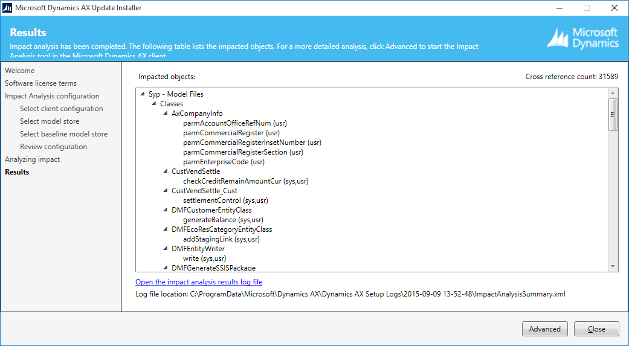This screenshot has width=629, height=346.
Task: Select the AxCompanyInfo class label
Action: tap(197, 114)
